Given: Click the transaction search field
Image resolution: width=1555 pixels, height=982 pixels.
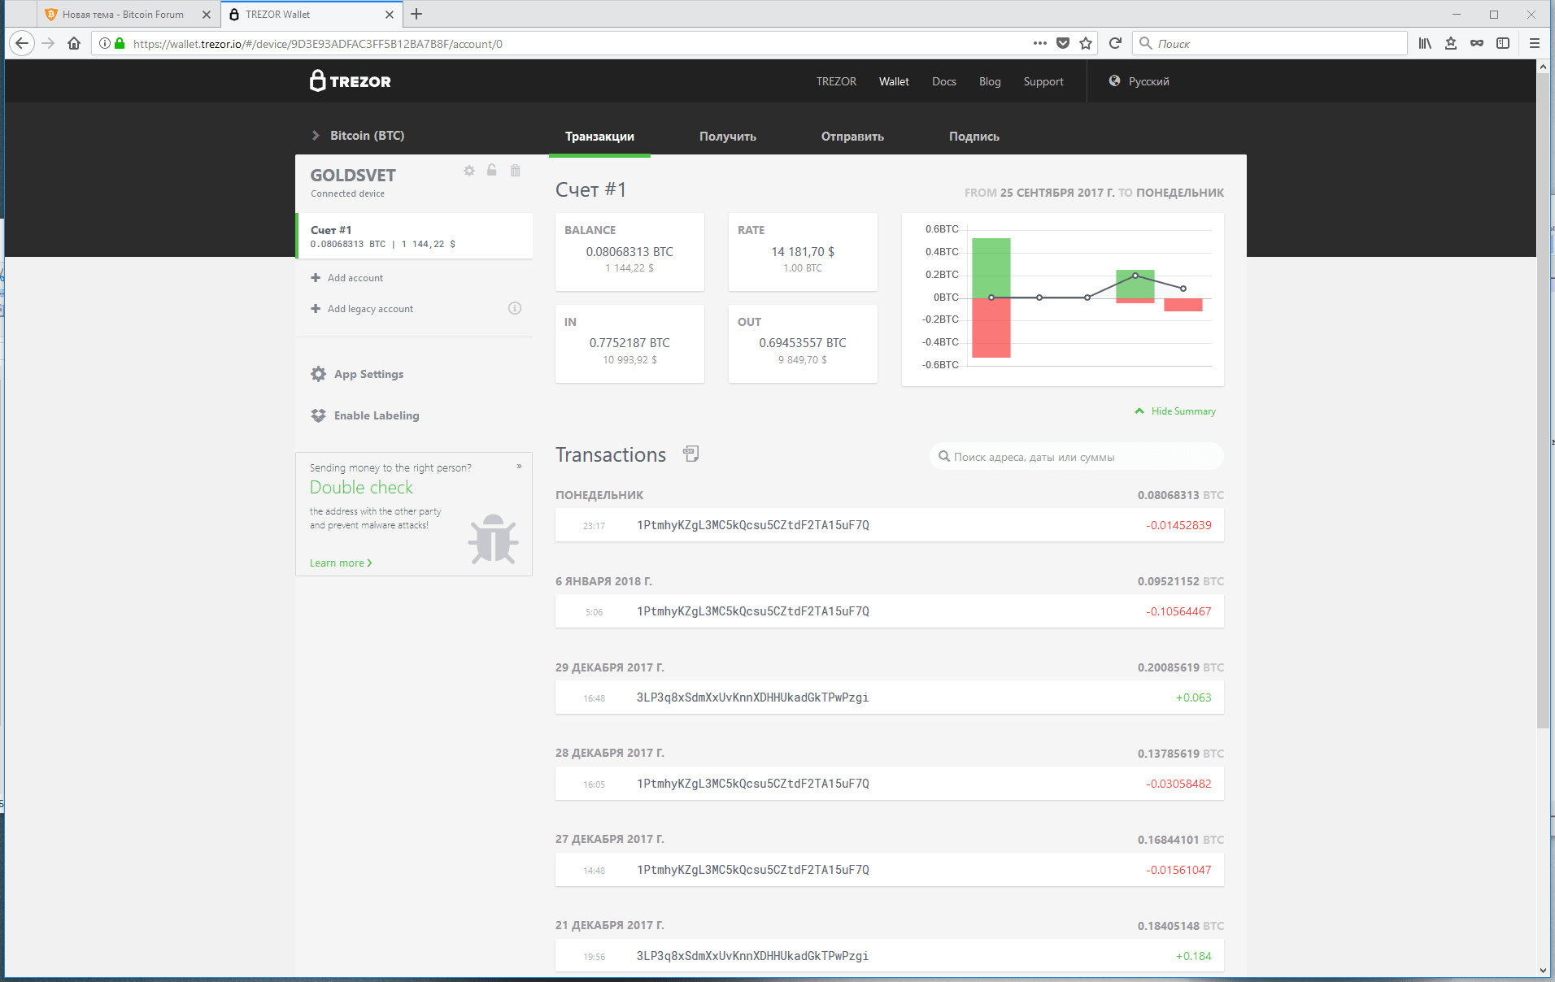Looking at the screenshot, I should coord(1077,457).
